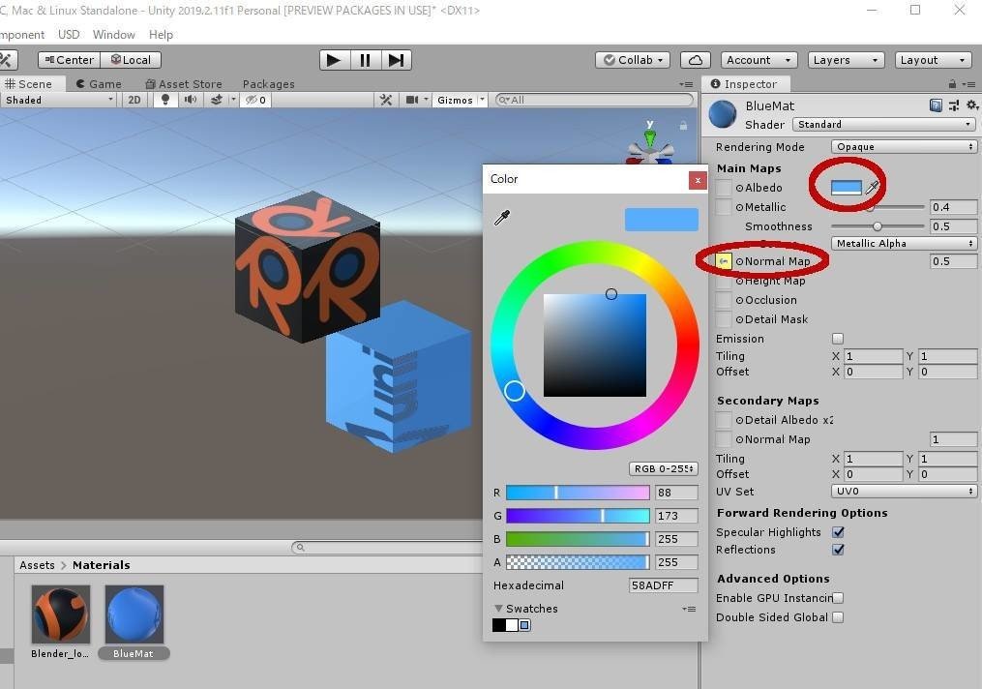Toggle Center pivot mode
This screenshot has height=689, width=982.
[x=70, y=60]
